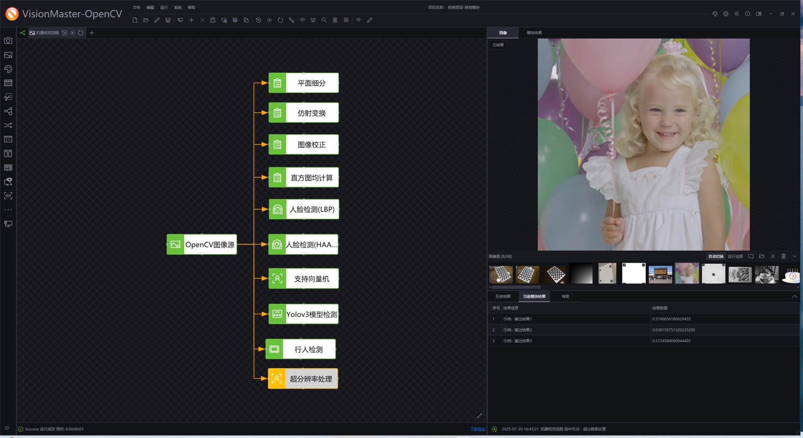Open the 运行 menu
Image resolution: width=803 pixels, height=438 pixels.
click(164, 8)
